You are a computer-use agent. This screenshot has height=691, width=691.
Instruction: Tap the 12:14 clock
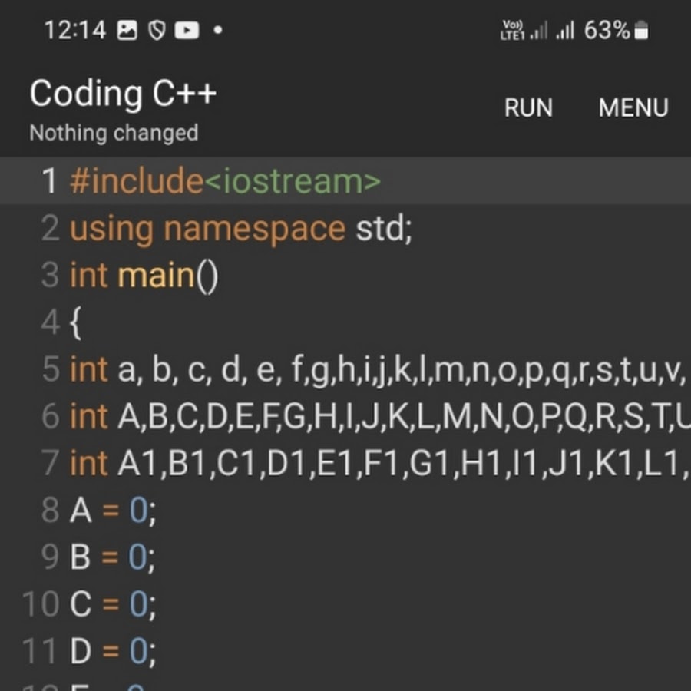[x=75, y=31]
